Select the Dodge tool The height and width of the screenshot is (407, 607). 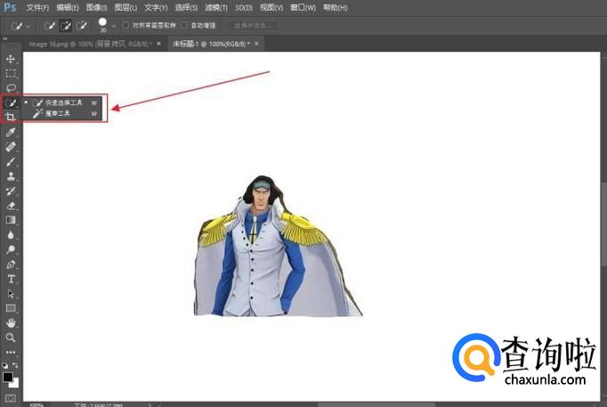point(11,249)
